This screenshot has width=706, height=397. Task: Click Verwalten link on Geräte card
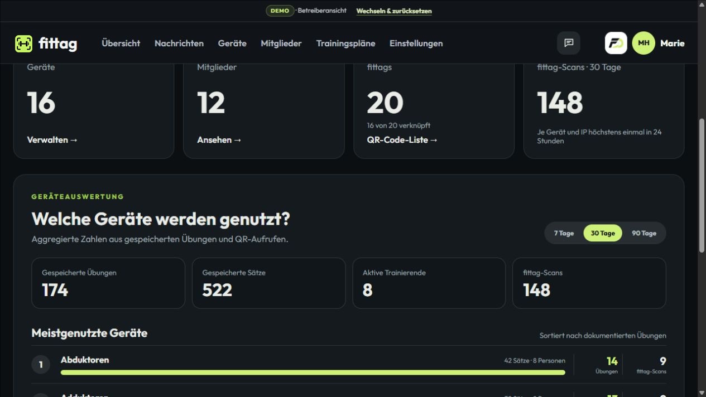52,140
